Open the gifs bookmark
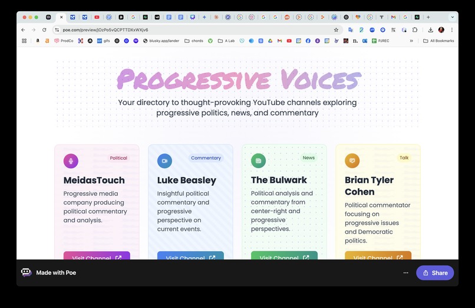 (103, 41)
